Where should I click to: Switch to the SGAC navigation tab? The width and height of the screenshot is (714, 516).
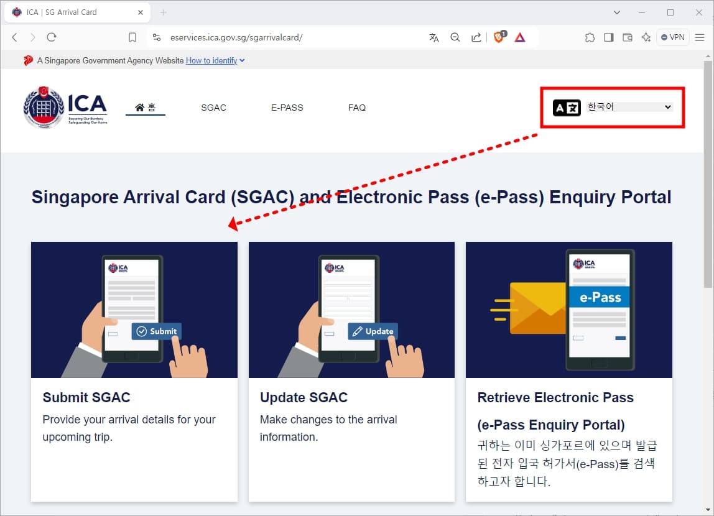(x=213, y=107)
